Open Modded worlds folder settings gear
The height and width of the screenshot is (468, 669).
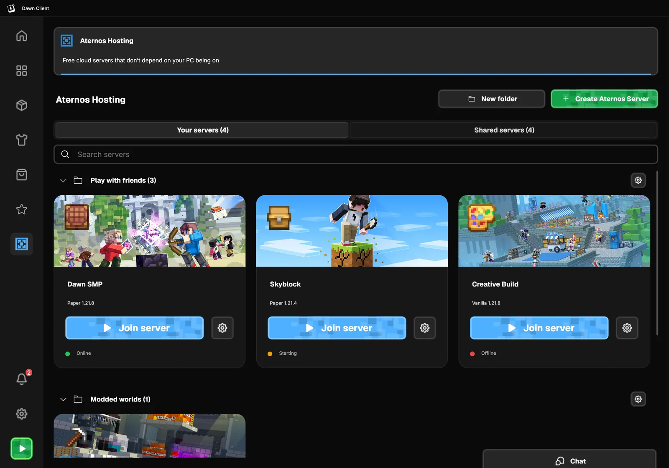[638, 399]
